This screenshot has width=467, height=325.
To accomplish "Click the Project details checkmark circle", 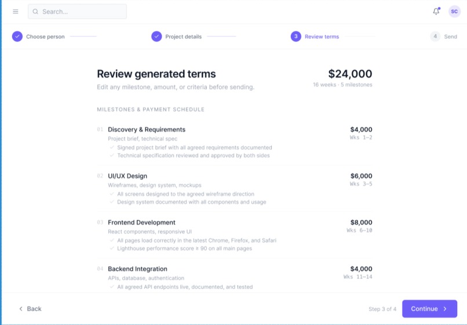I will click(x=156, y=36).
